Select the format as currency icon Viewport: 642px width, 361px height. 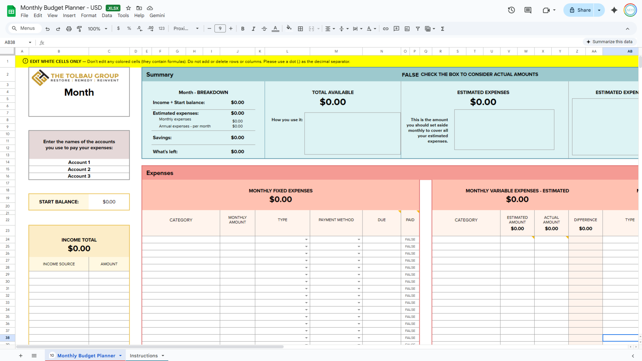pos(118,29)
